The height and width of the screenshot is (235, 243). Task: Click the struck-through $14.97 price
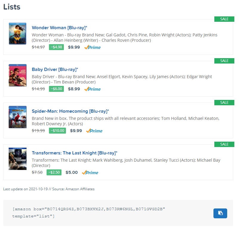pyautogui.click(x=38, y=47)
